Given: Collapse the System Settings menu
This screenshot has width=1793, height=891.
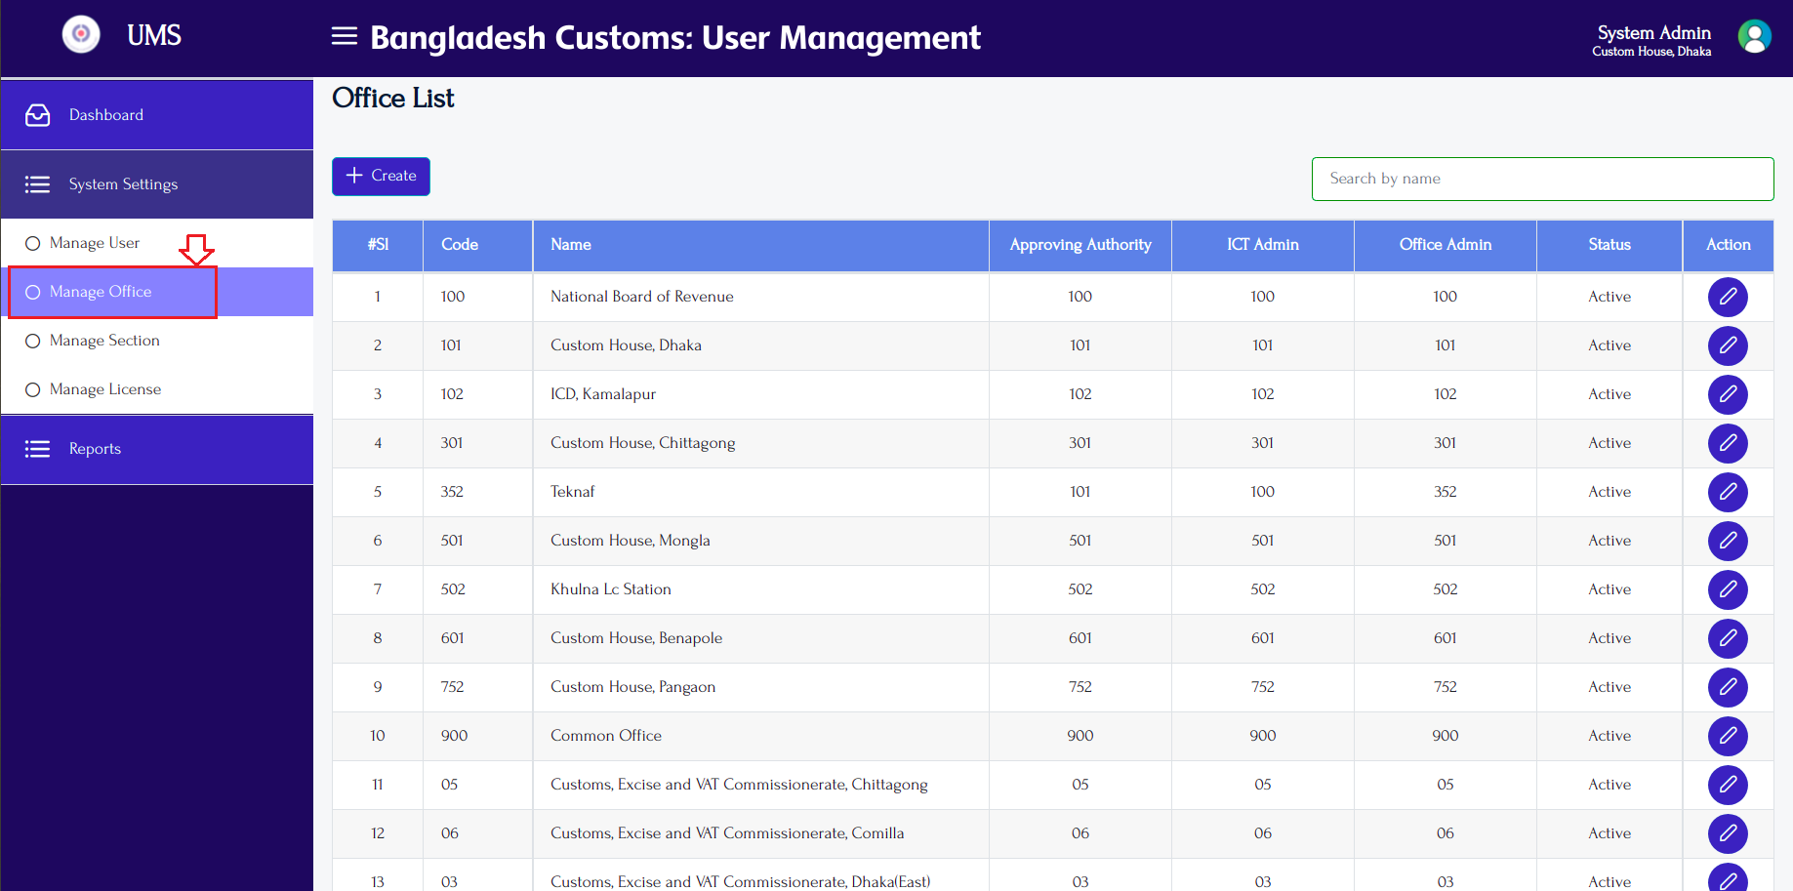Looking at the screenshot, I should (x=157, y=184).
